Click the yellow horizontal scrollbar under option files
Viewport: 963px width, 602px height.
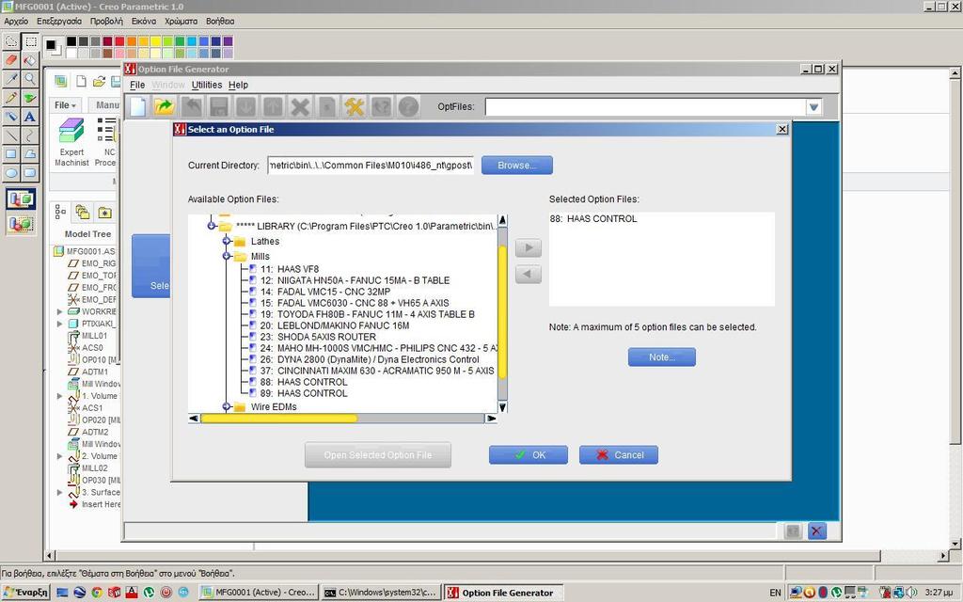pyautogui.click(x=278, y=419)
